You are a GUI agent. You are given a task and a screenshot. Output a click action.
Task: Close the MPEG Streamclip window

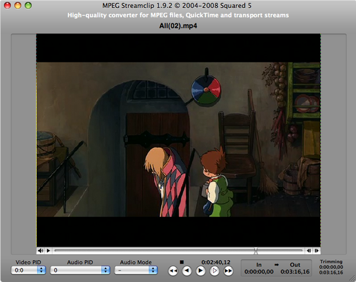[8, 5]
